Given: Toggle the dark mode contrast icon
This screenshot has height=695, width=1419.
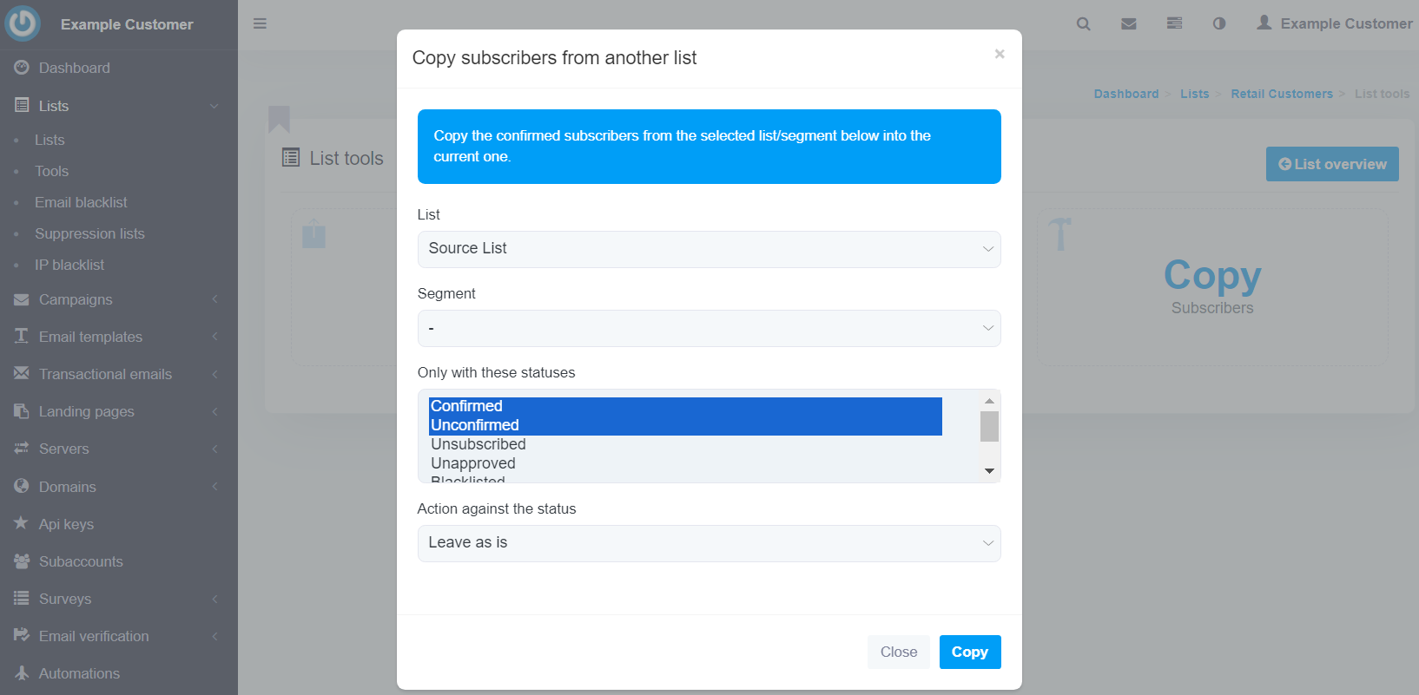Looking at the screenshot, I should [x=1219, y=23].
